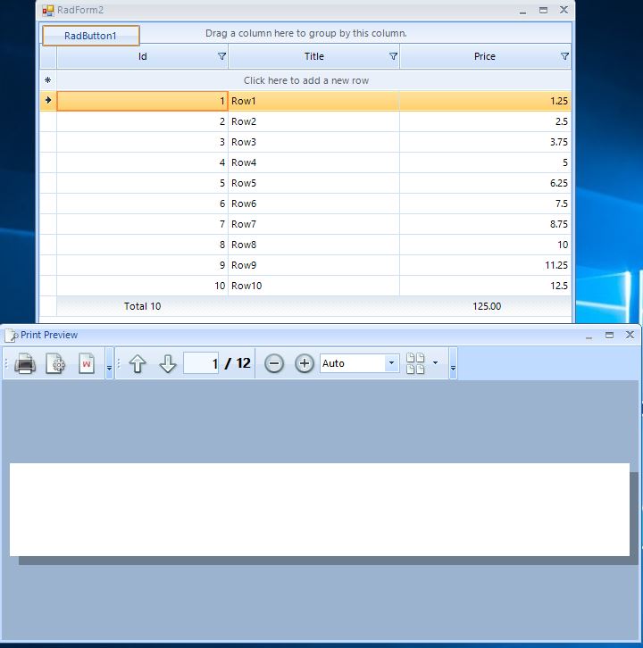The width and height of the screenshot is (643, 648).
Task: Click the RadForm2 title bar icon
Action: [x=48, y=11]
